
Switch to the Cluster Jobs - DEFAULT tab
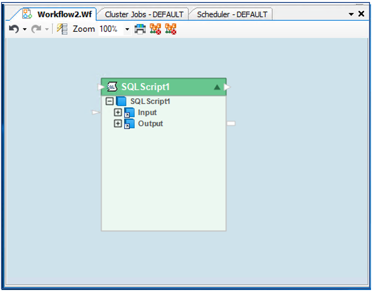144,14
